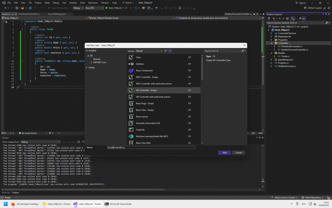
Task: Click the Properties wrench icon in Solution Explorer
Action: [x=300, y=19]
